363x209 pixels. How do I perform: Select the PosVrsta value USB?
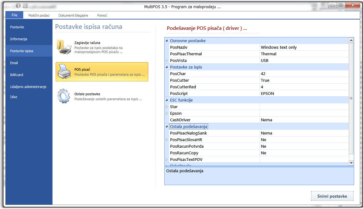tap(304, 61)
